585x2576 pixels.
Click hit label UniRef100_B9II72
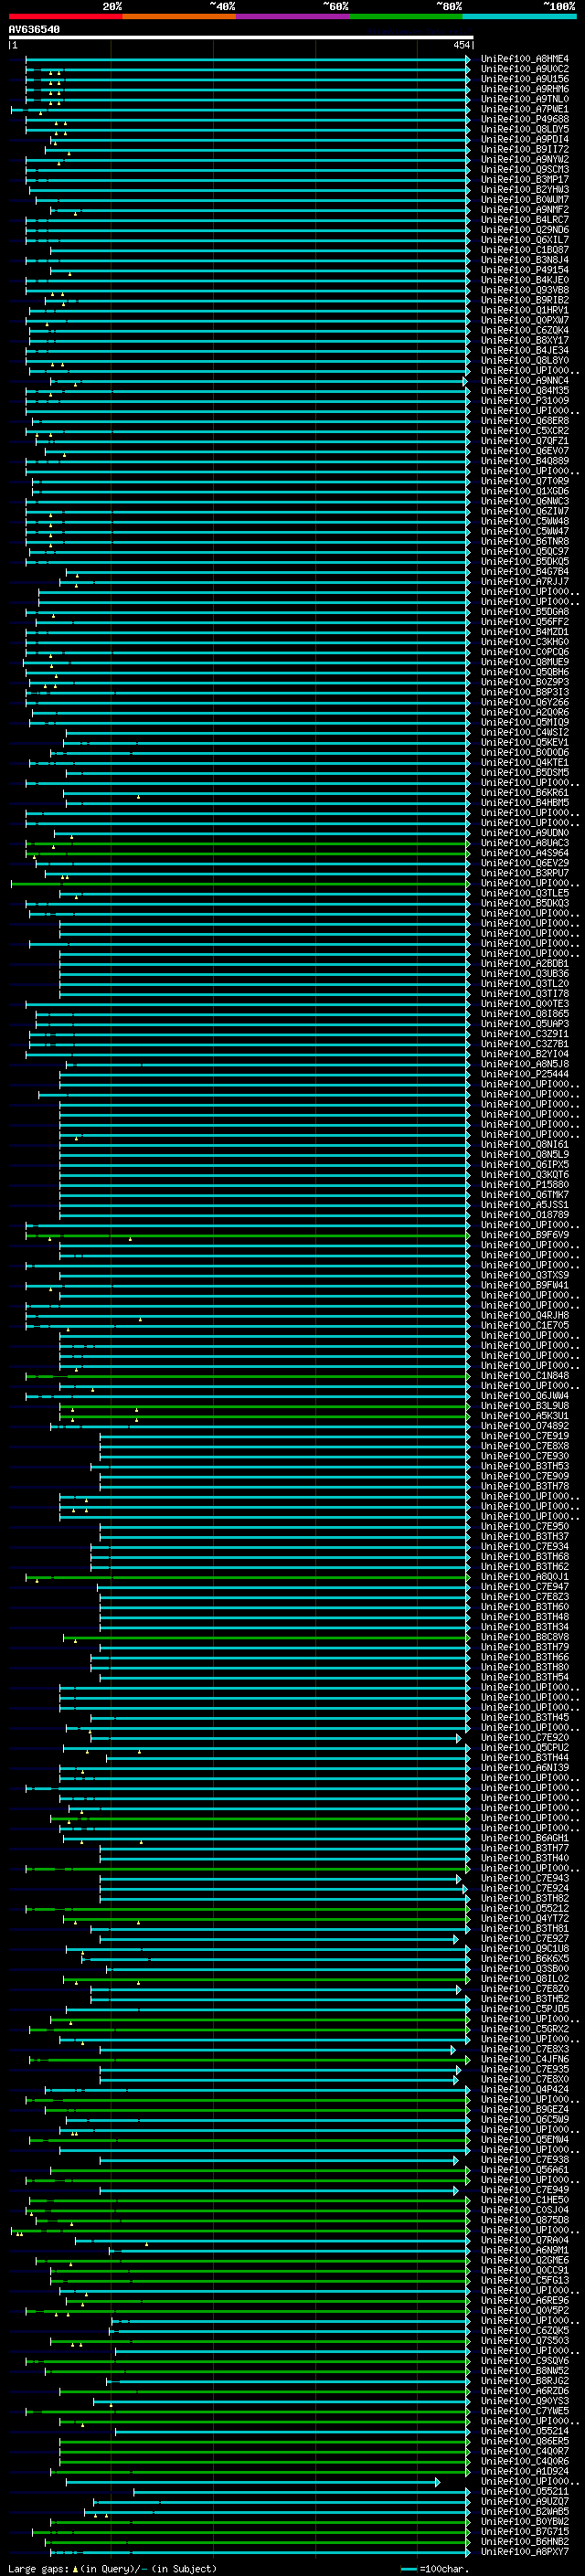click(525, 149)
